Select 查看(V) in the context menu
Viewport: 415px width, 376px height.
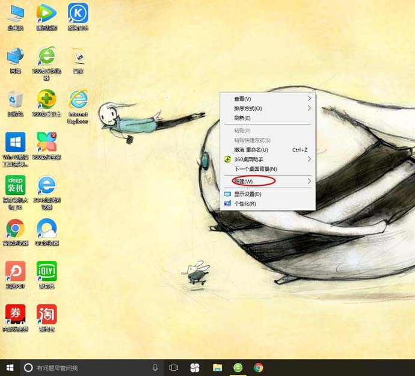(x=268, y=99)
